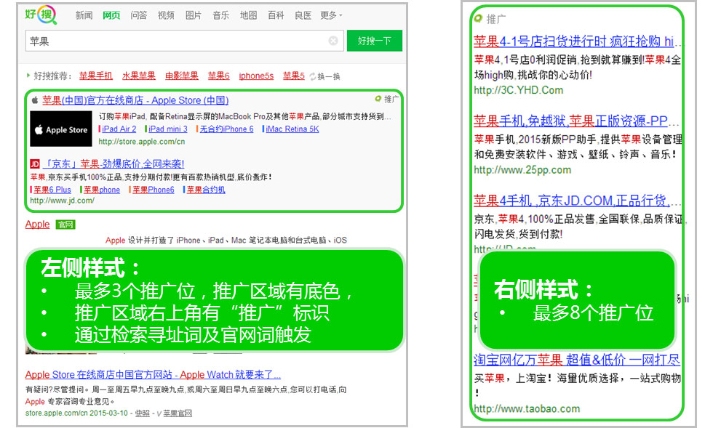This screenshot has height=428, width=713.
Task: Switch to the 地图 tab
Action: (248, 15)
